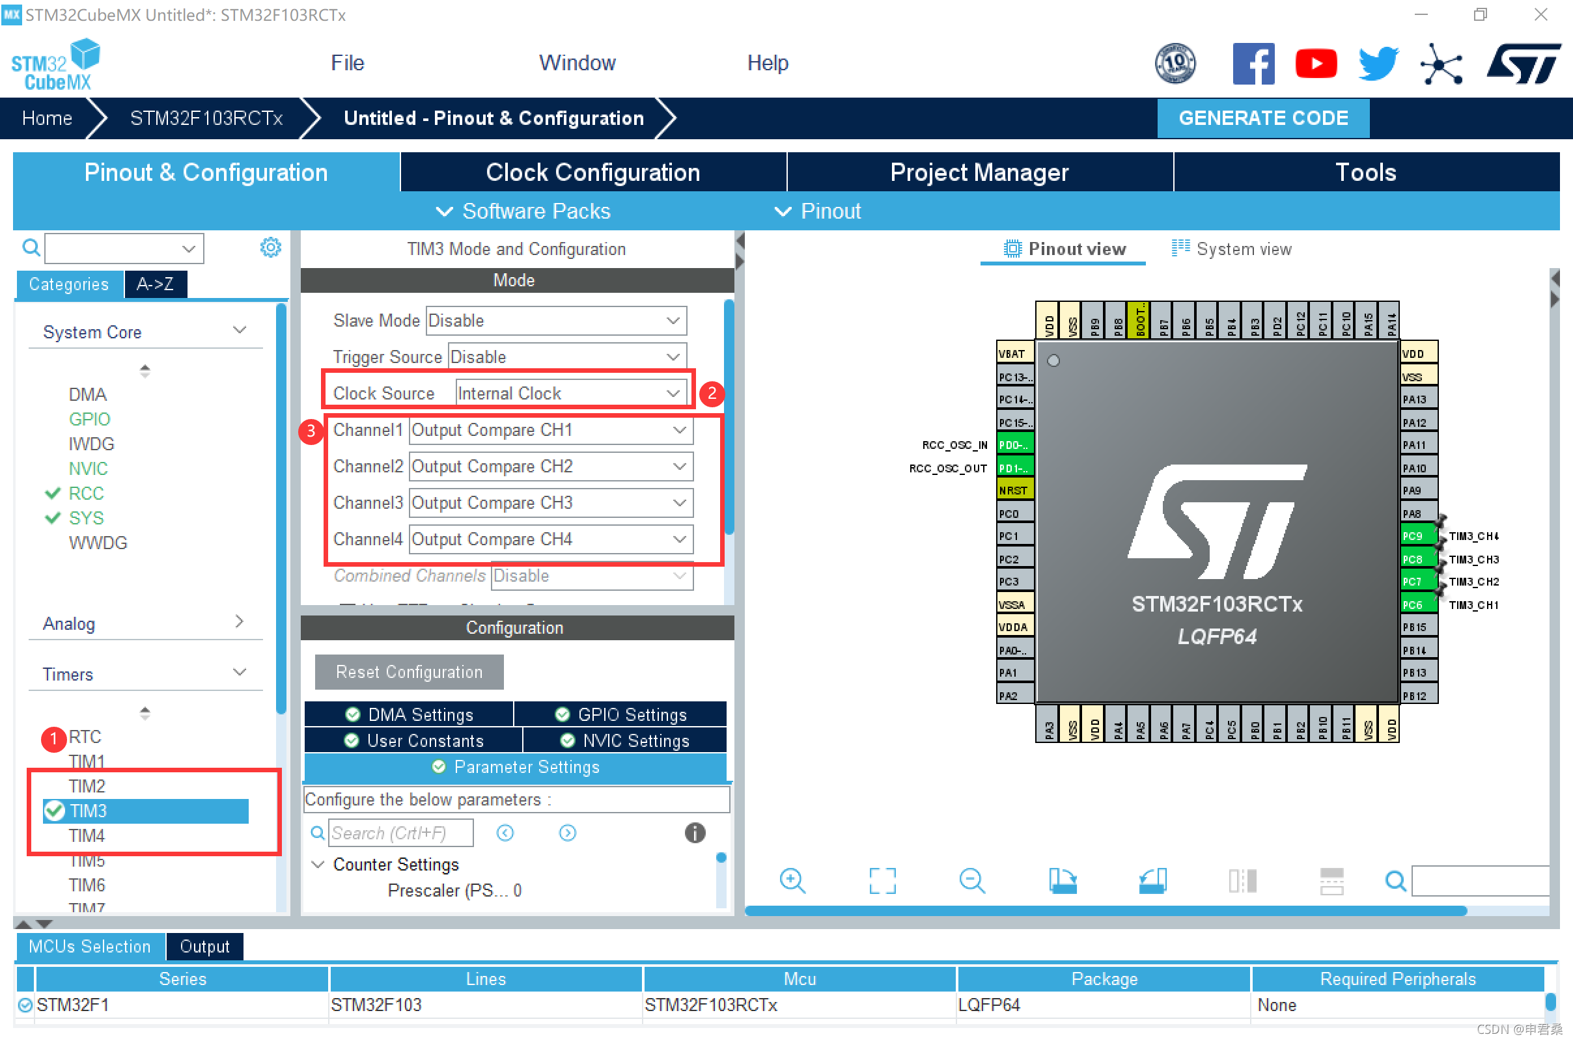Go to previous parameter search result
The image size is (1573, 1041).
point(505,833)
